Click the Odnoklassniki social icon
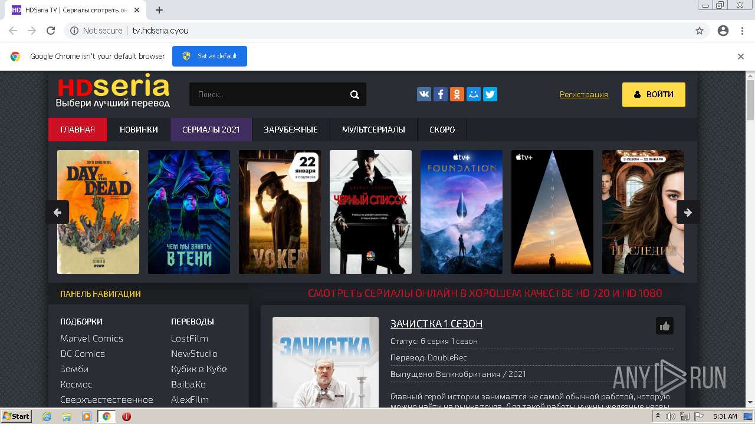755x424 pixels. (457, 94)
